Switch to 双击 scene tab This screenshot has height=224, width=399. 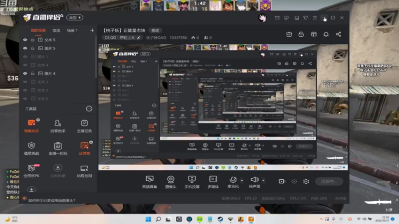(56, 30)
